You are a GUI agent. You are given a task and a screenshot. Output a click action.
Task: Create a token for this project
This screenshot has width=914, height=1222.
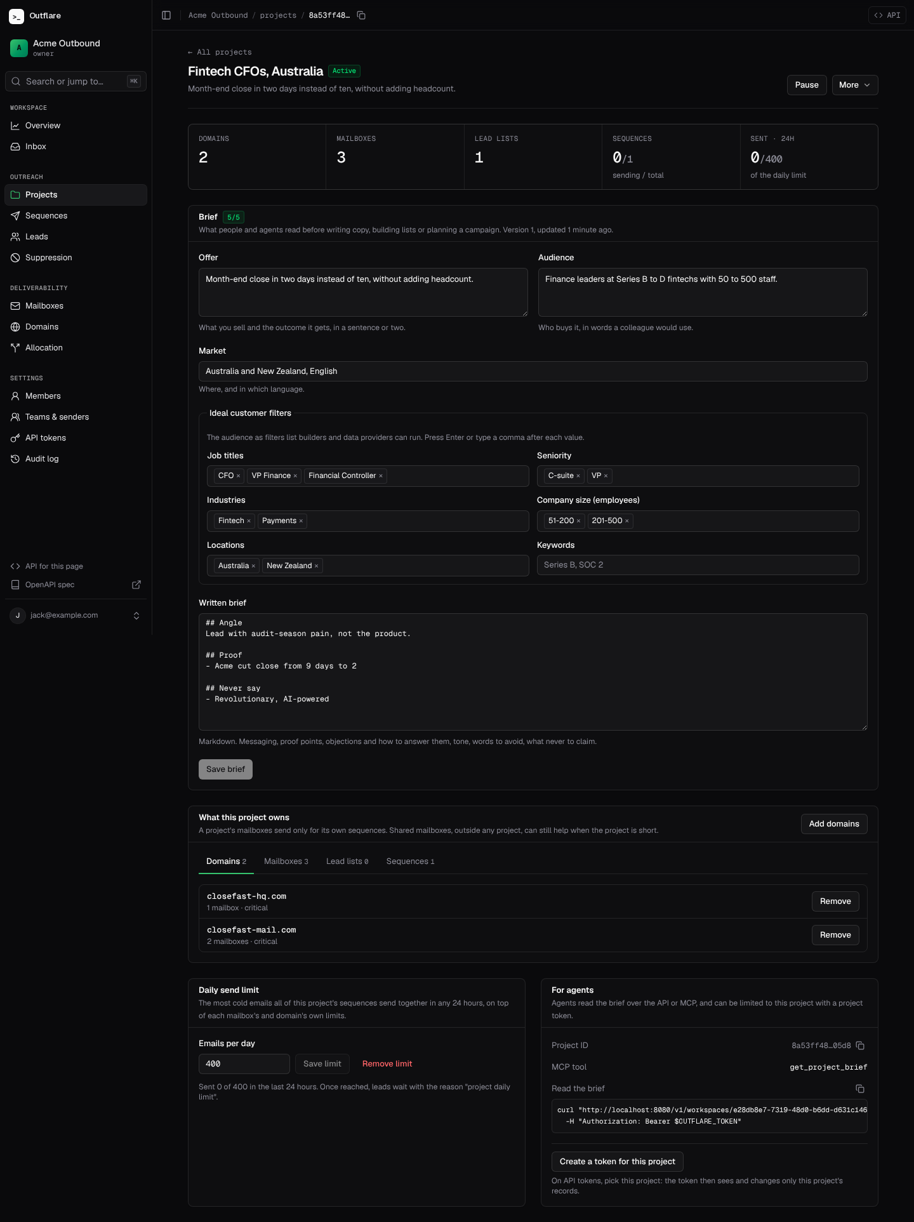coord(618,1162)
